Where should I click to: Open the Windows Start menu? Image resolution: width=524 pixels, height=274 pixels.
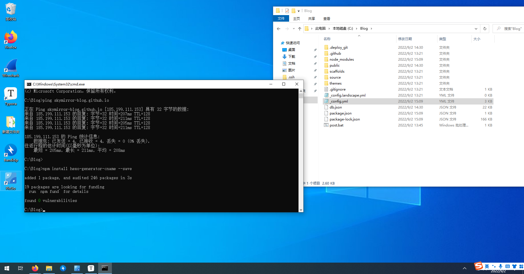click(x=7, y=268)
